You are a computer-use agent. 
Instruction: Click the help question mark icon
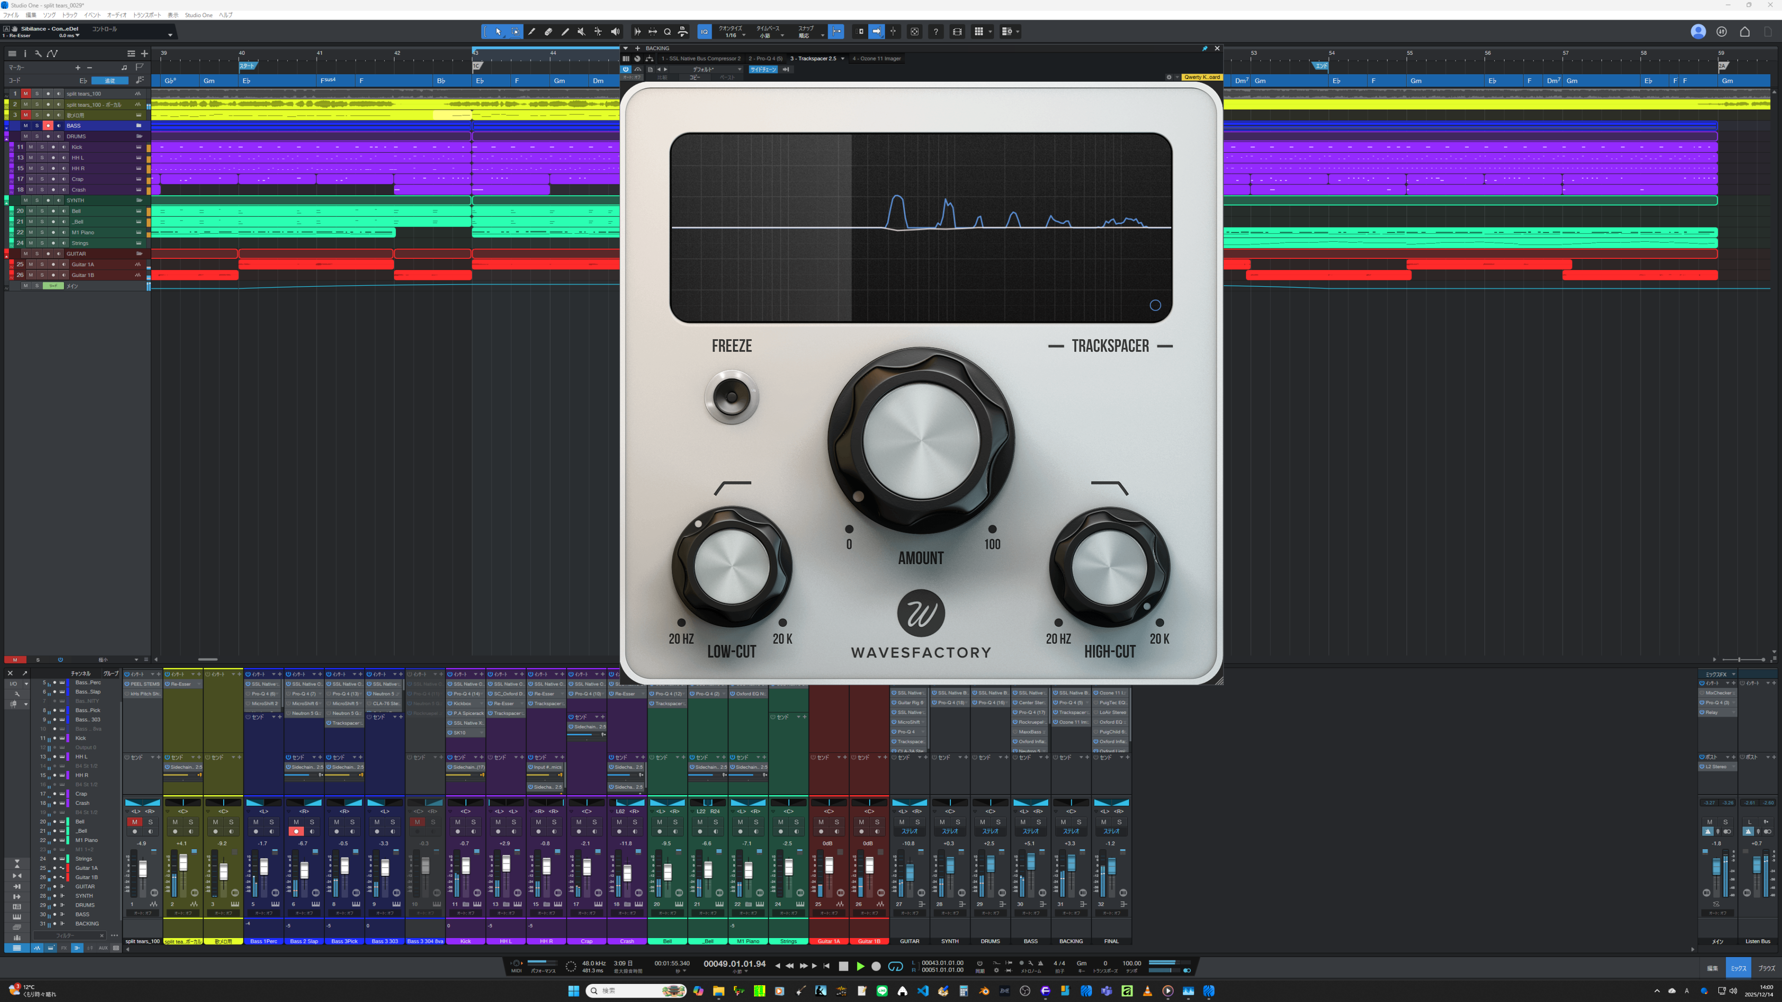click(935, 31)
